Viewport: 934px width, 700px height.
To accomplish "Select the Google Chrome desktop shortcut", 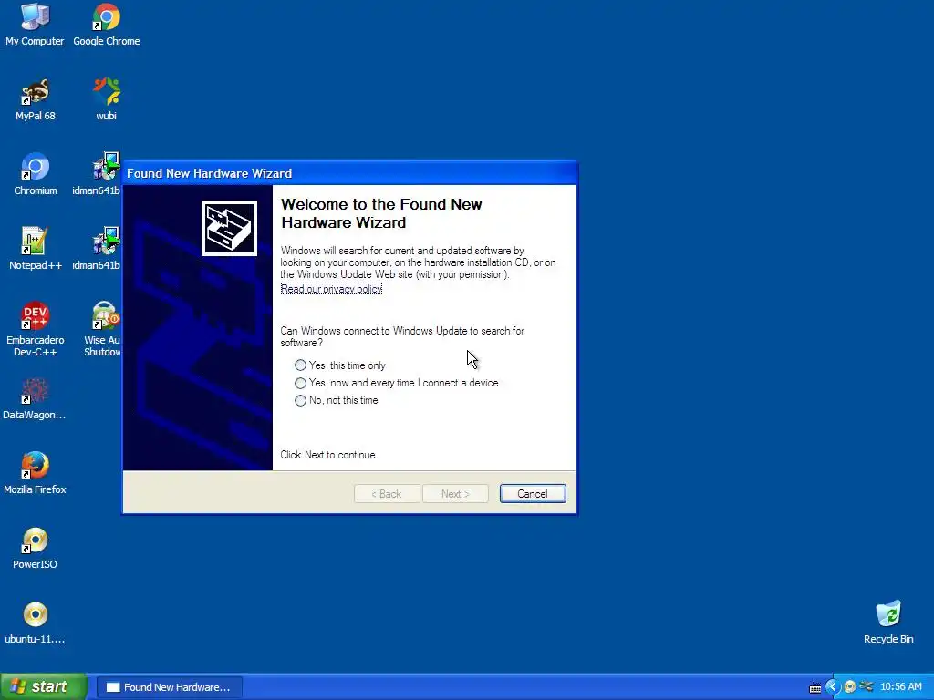I will point(107,25).
